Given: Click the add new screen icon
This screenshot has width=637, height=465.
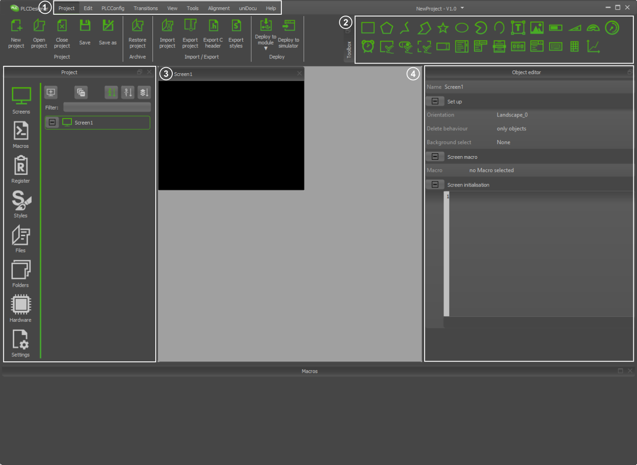Looking at the screenshot, I should (x=51, y=93).
